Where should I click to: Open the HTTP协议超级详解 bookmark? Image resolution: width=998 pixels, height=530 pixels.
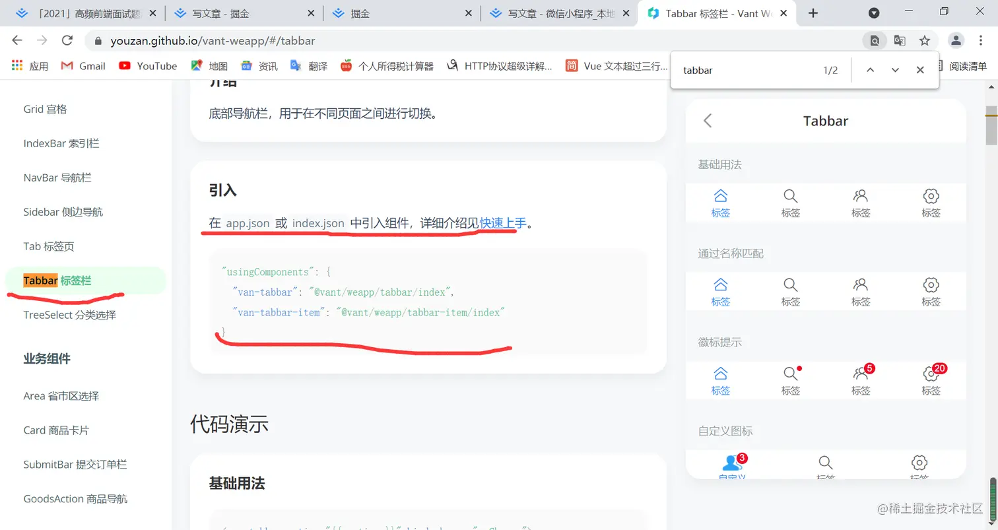[500, 65]
